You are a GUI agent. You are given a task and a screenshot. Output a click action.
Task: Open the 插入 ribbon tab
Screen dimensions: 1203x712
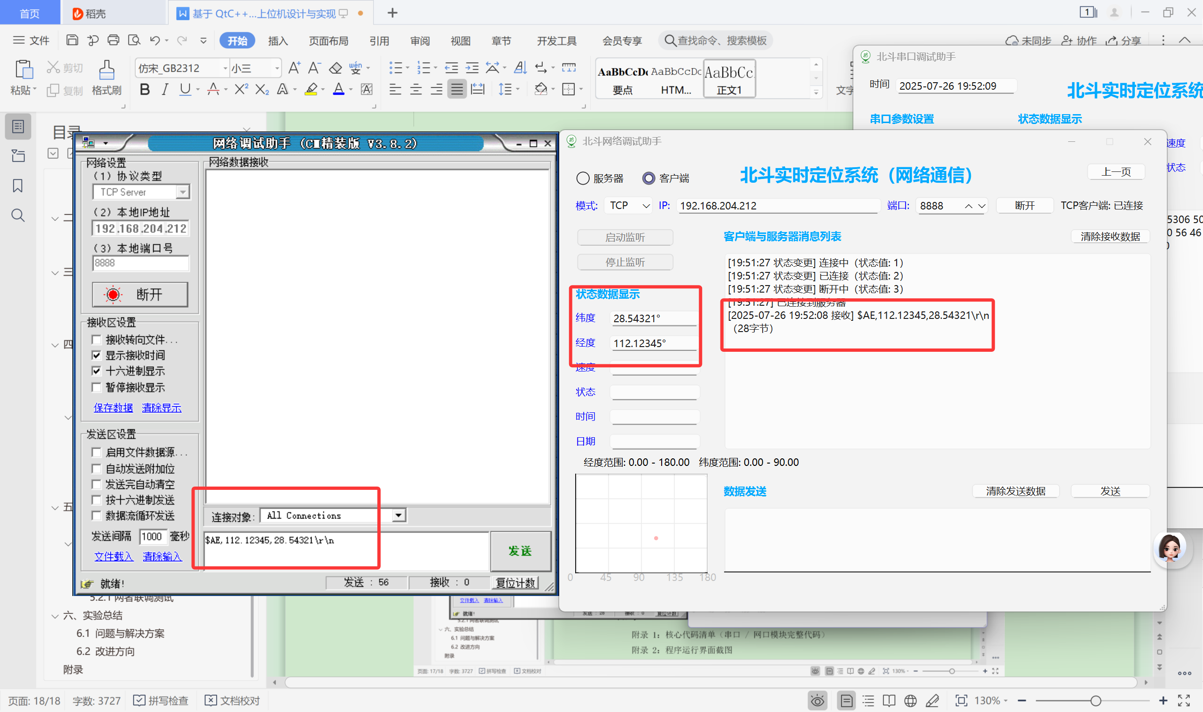pyautogui.click(x=277, y=41)
